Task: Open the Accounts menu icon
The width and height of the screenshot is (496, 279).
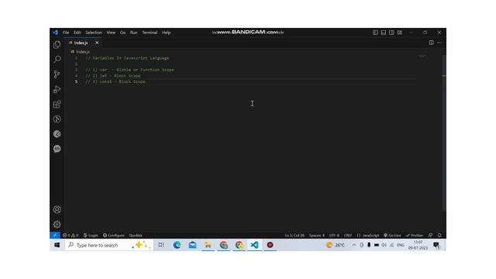Action: (x=57, y=209)
